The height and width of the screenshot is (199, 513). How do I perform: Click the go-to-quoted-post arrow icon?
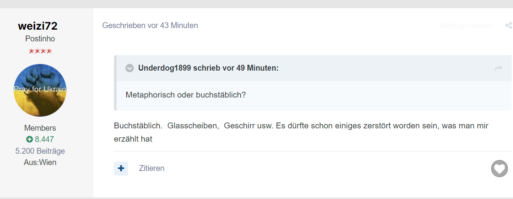498,68
